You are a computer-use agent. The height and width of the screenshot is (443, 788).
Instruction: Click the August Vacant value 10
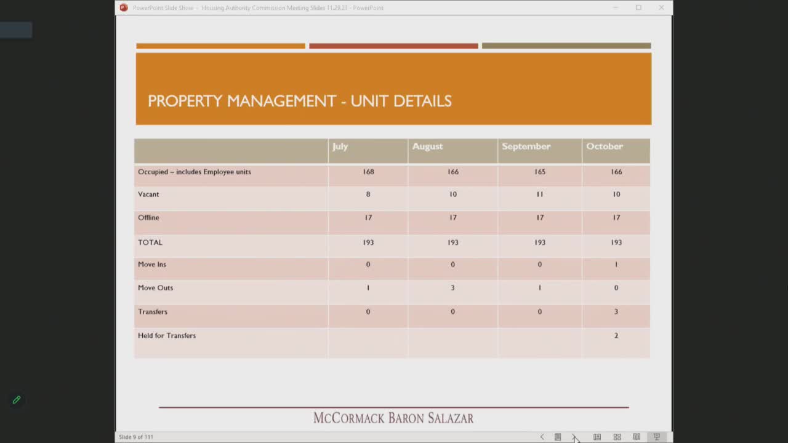click(453, 194)
